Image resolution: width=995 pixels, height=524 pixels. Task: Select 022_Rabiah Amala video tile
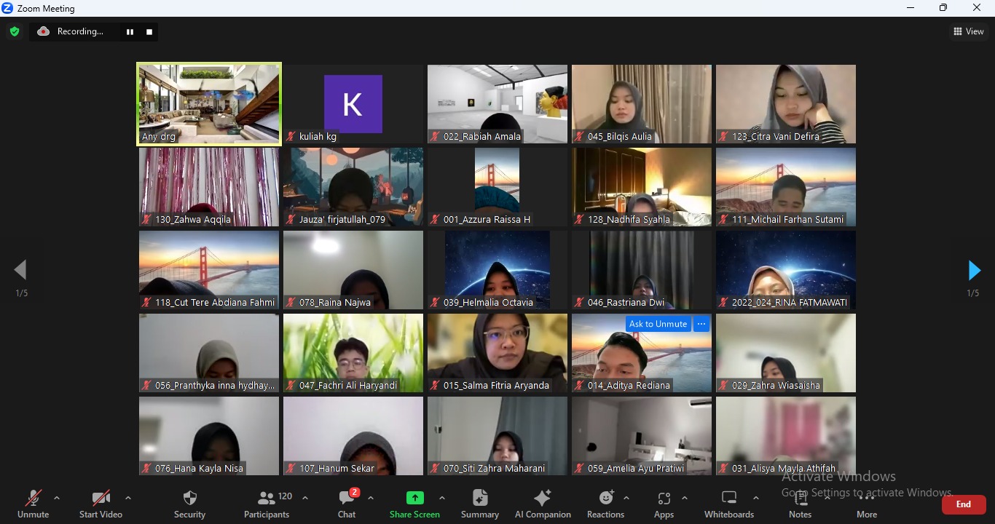497,104
